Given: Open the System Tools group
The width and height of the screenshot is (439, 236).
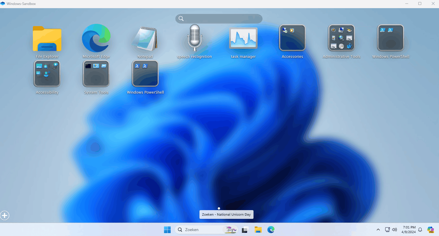Looking at the screenshot, I should (96, 74).
